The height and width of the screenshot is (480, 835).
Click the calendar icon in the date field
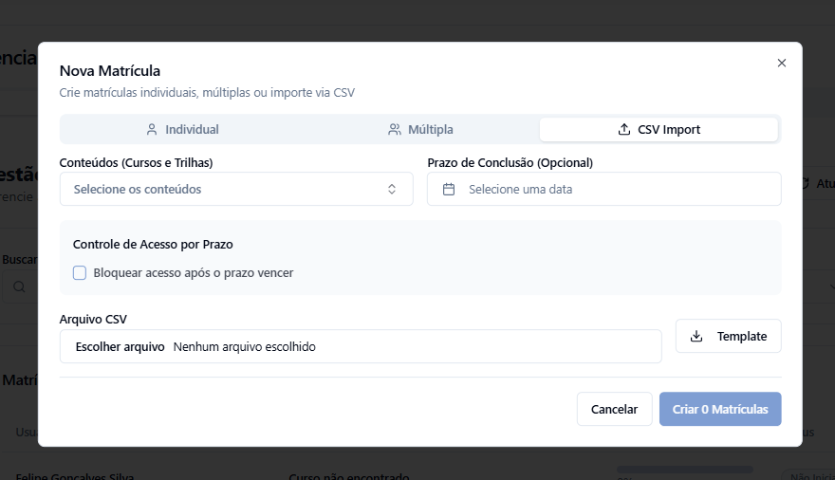click(449, 189)
